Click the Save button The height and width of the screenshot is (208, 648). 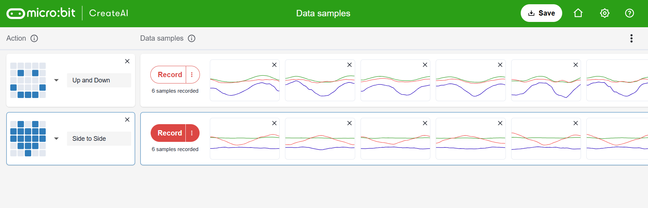pos(541,13)
